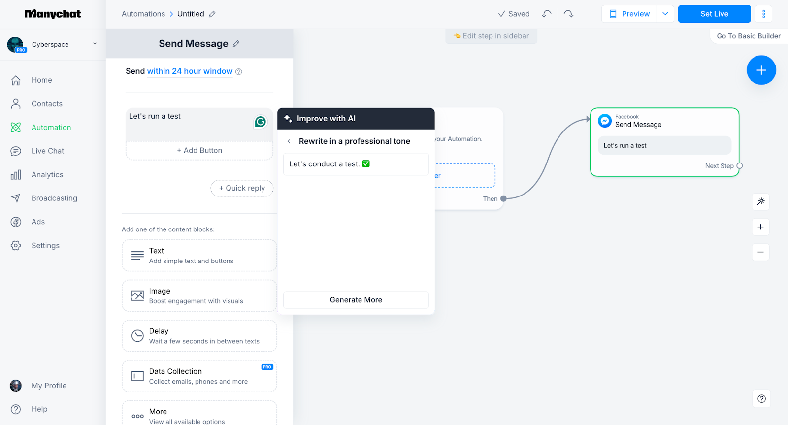This screenshot has width=788, height=425.
Task: Click the blue plus add-step button
Action: pos(761,70)
